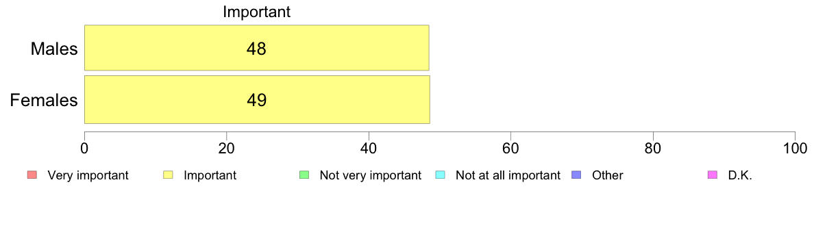Select the Females yellow bar

click(257, 99)
